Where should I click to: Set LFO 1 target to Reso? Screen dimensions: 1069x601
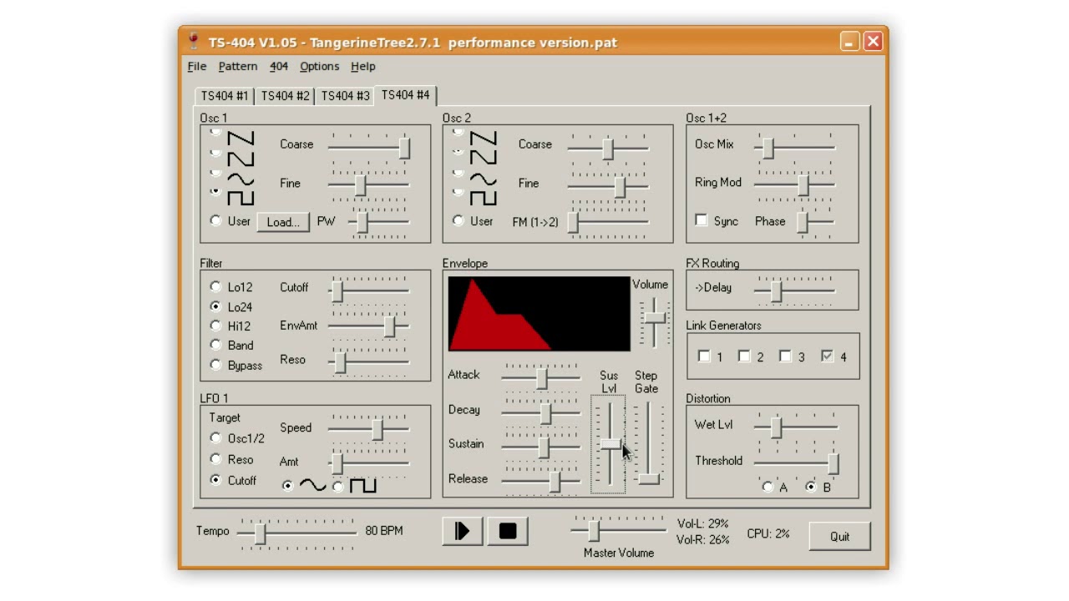[216, 459]
